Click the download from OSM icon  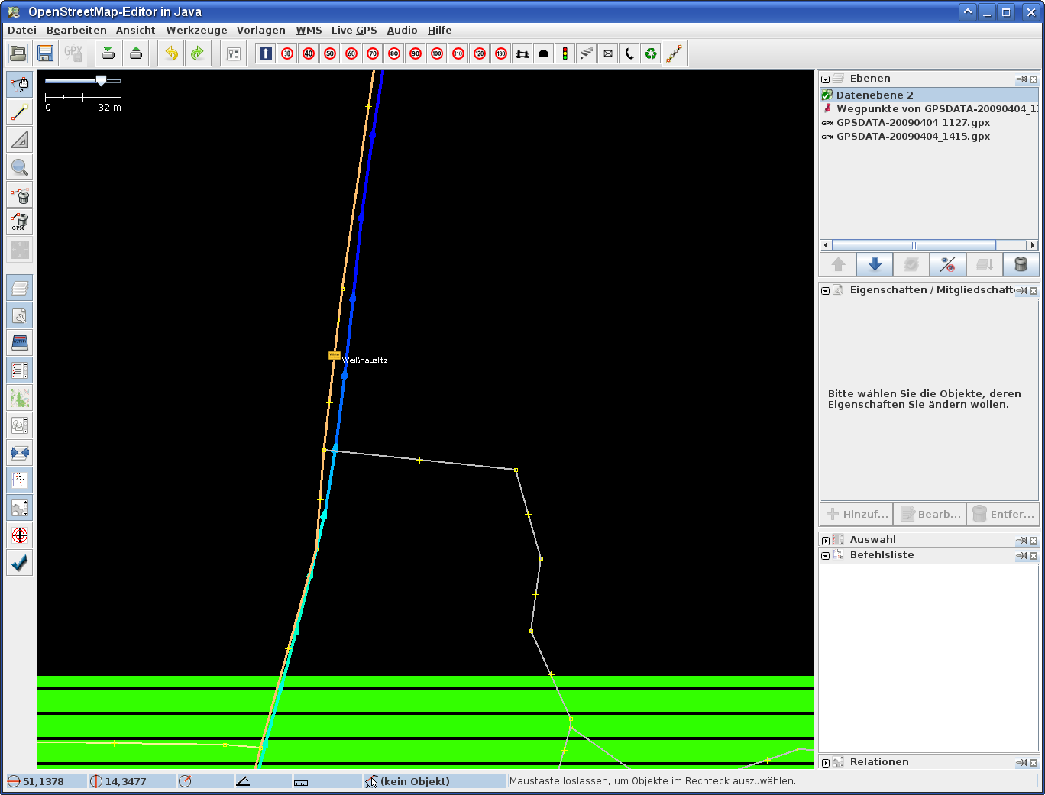108,53
